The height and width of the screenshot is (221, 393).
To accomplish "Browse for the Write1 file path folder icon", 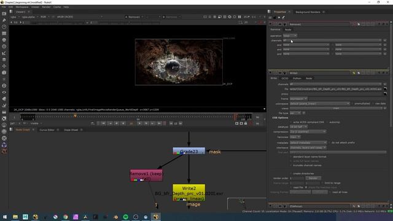I will (x=385, y=89).
